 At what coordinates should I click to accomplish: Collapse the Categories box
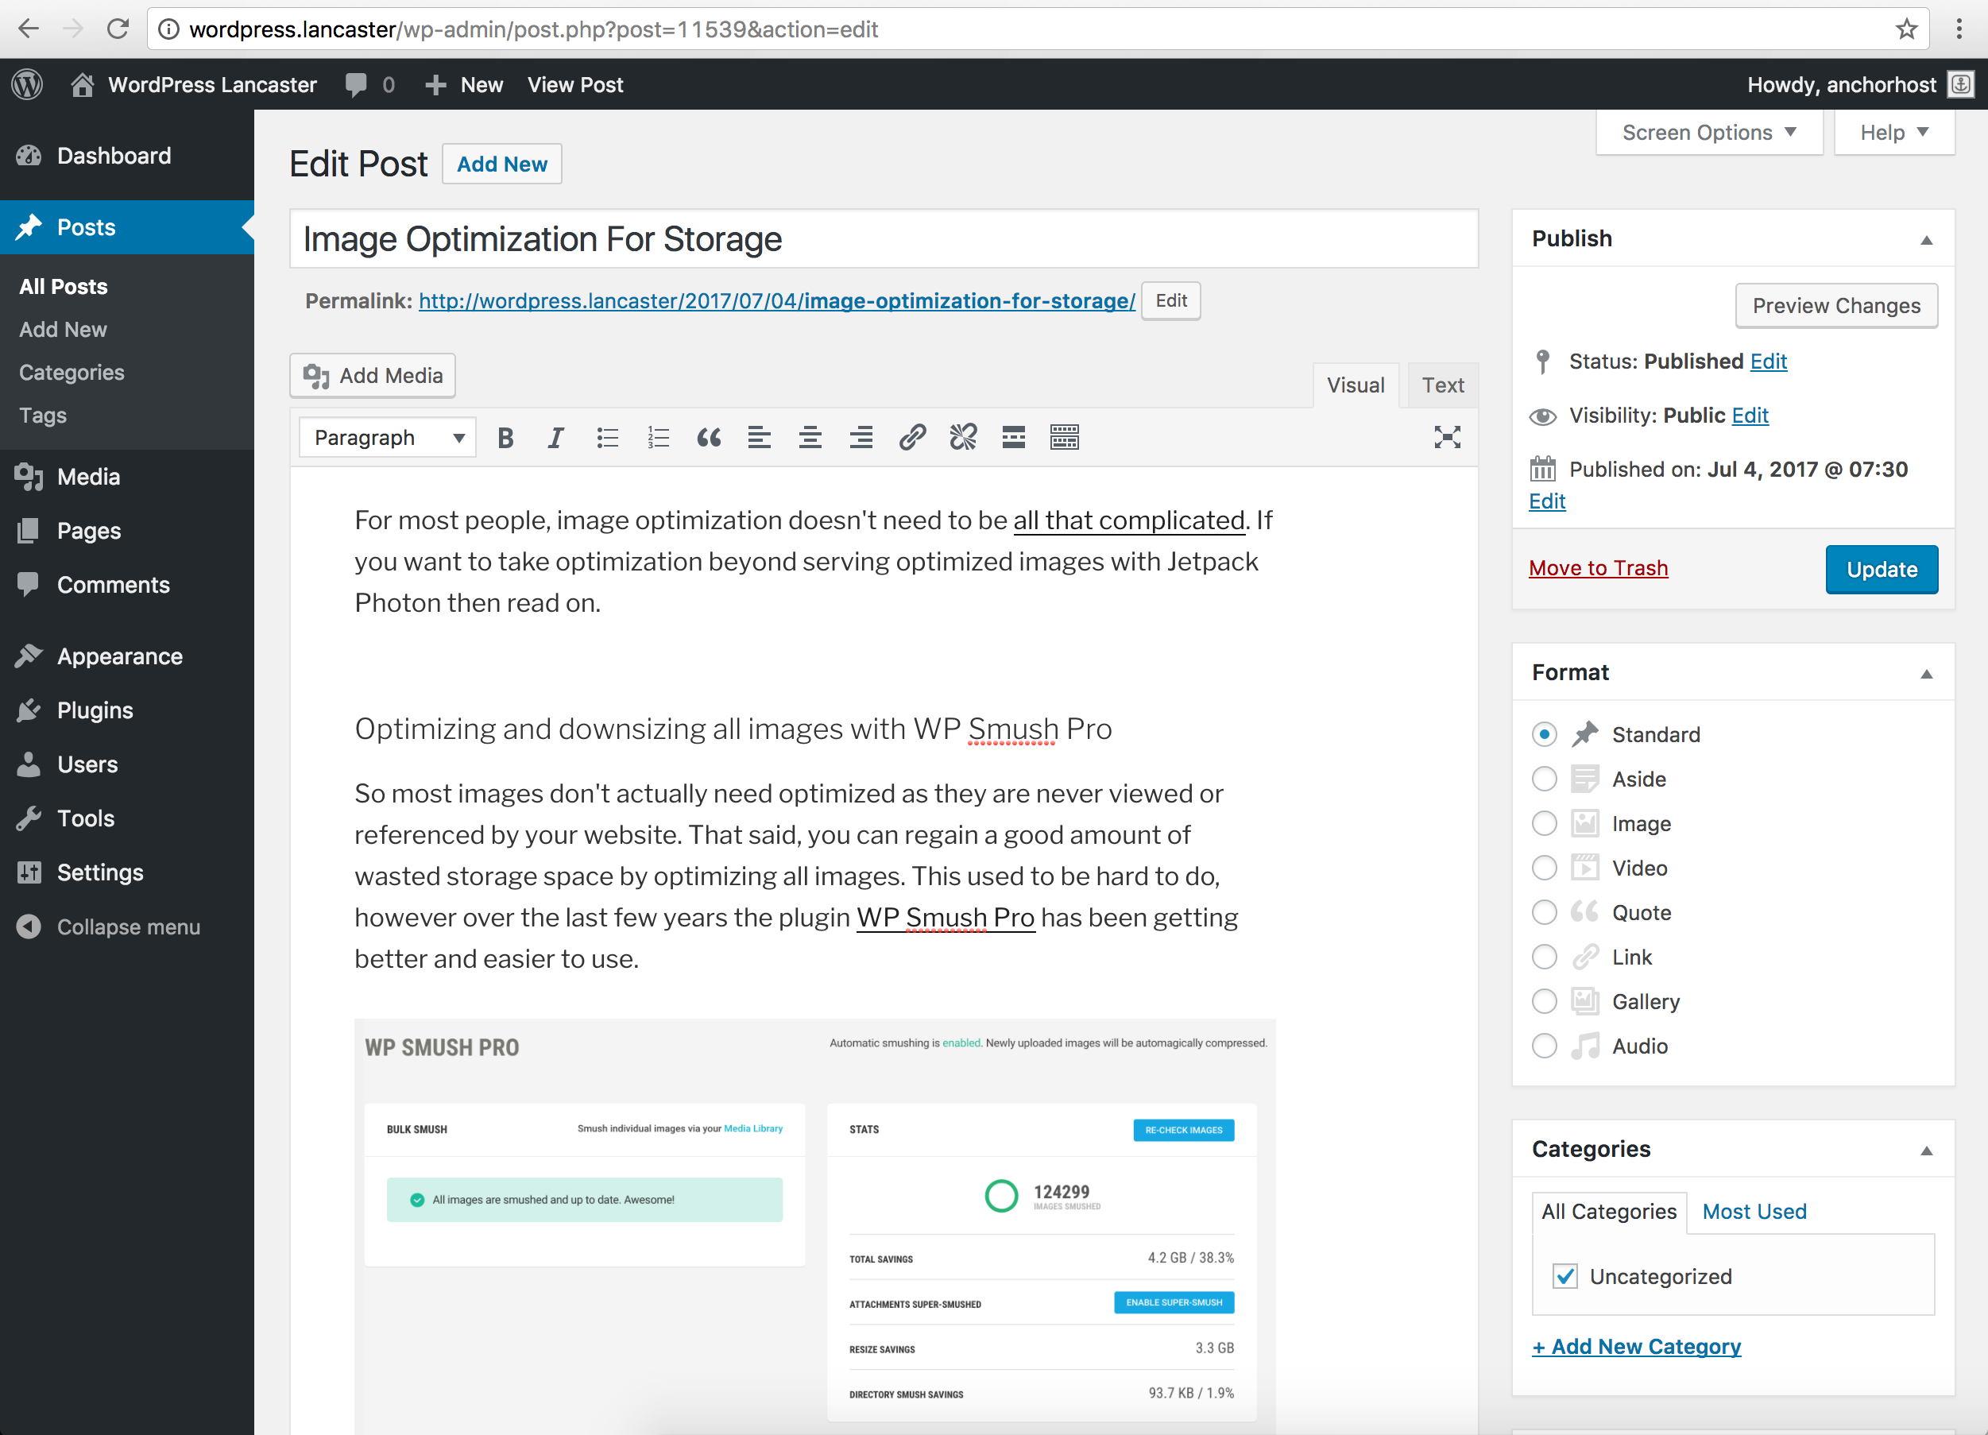click(1927, 1150)
